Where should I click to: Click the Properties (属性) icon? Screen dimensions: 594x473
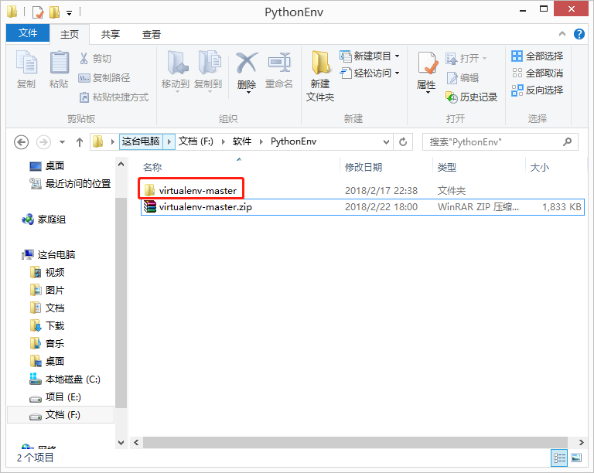(x=427, y=63)
